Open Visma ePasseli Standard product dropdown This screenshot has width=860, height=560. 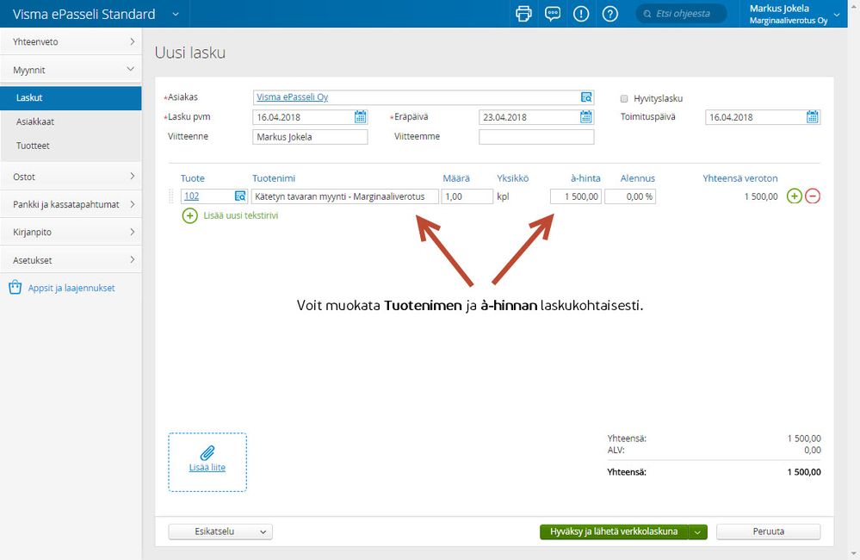pyautogui.click(x=176, y=15)
